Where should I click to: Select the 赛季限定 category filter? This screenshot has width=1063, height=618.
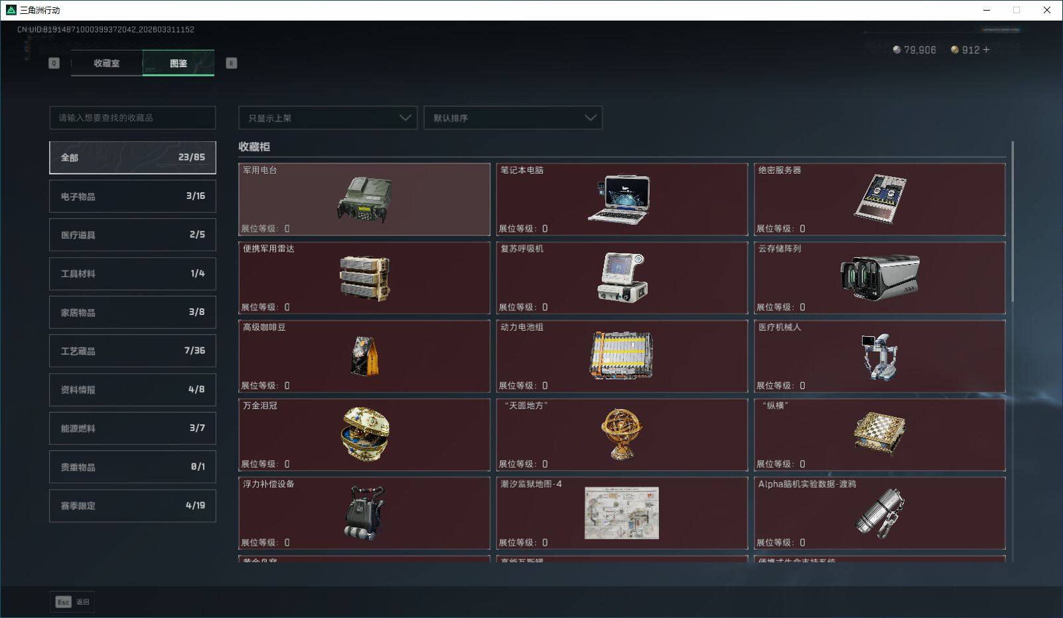pos(132,505)
